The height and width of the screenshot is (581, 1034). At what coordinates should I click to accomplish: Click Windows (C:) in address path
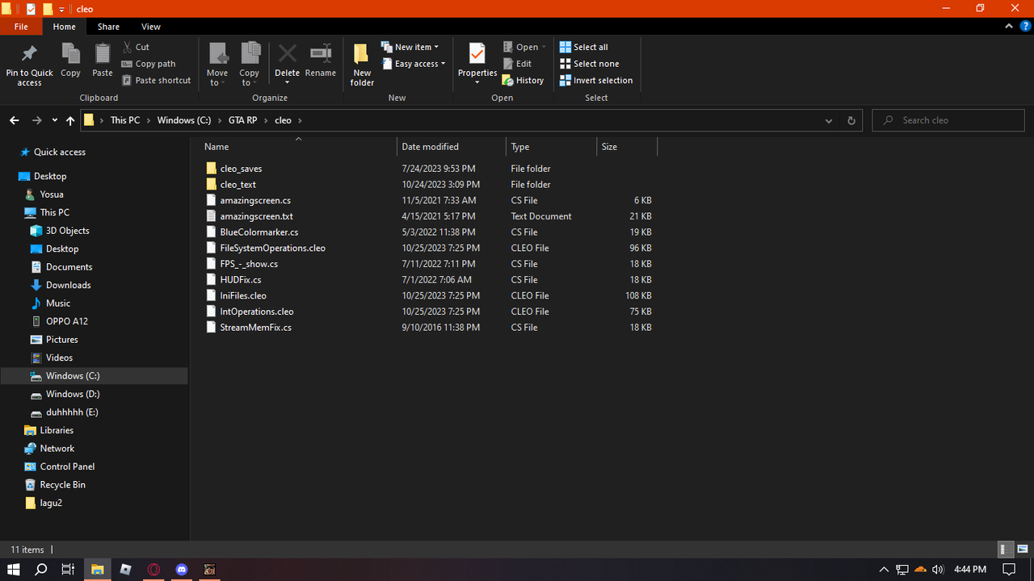[x=184, y=120]
